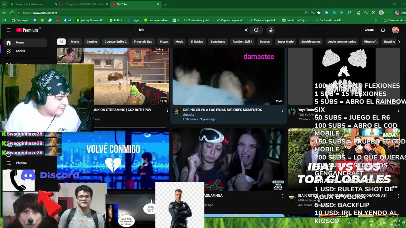
Task: Go back with browser back arrow
Action: pos(4,13)
